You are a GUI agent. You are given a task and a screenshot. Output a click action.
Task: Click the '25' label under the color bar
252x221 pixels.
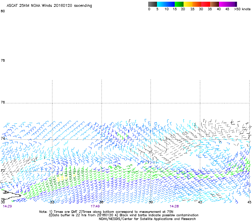pos(192,9)
